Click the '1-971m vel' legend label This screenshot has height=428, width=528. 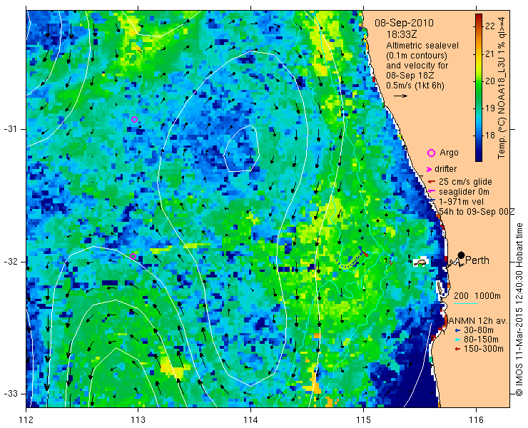click(x=462, y=202)
